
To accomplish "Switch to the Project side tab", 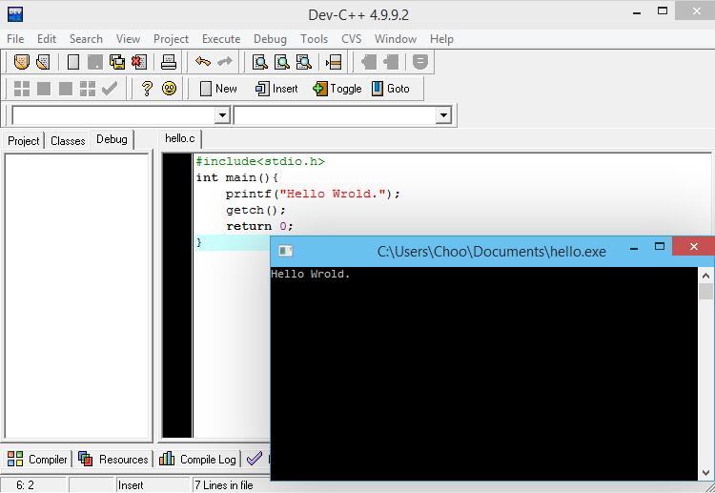I will pyautogui.click(x=24, y=141).
